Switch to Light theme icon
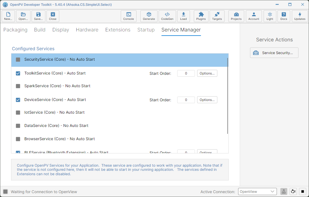309x197 pixels. pyautogui.click(x=270, y=16)
